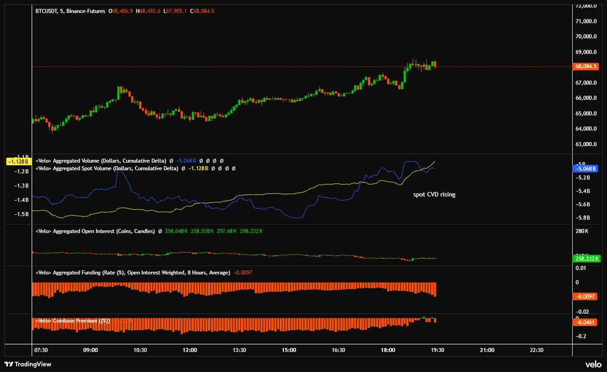Click the -1.3B left axis label
This screenshot has width=607, height=372.
click(22, 186)
